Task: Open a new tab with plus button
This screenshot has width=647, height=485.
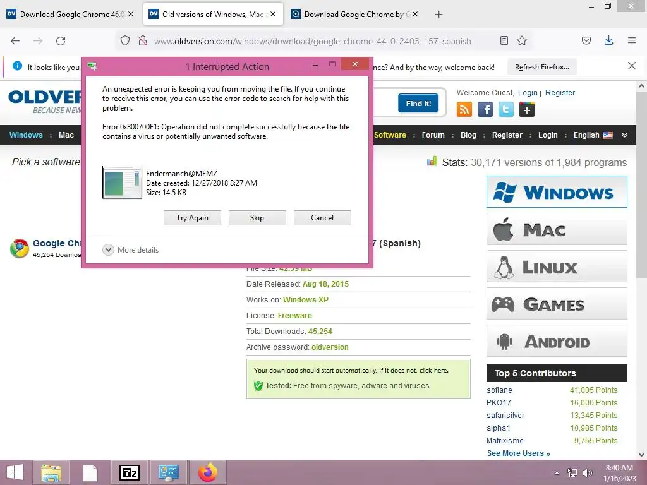Action: (x=438, y=15)
